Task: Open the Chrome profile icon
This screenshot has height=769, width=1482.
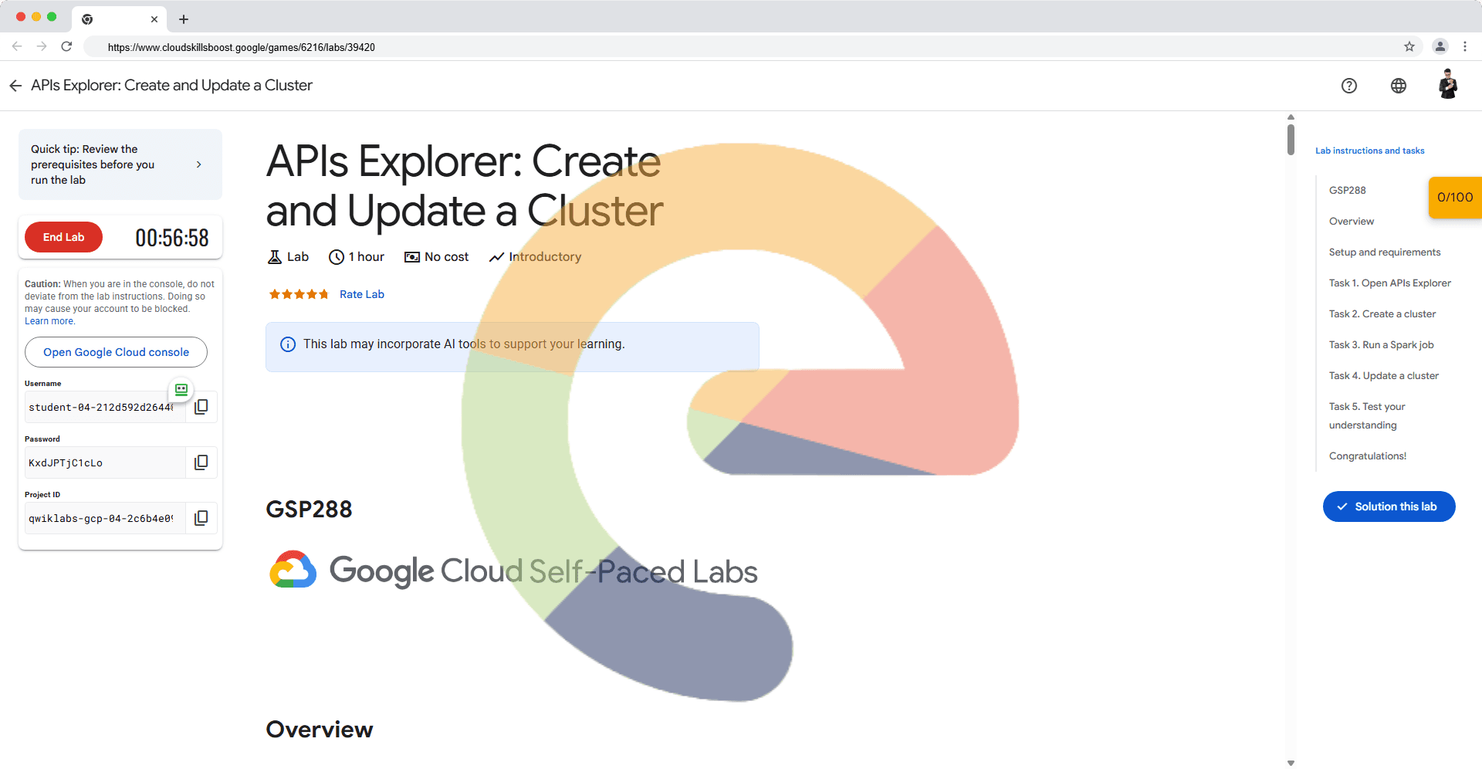Action: [1440, 46]
